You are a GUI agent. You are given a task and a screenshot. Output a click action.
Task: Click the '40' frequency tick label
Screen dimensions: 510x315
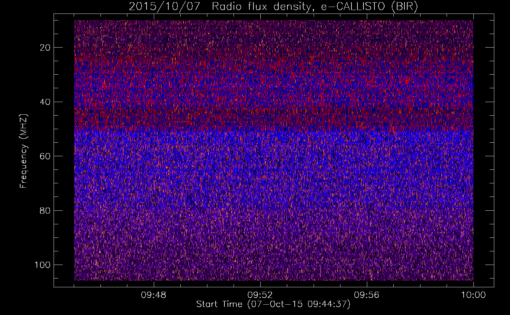(x=45, y=102)
